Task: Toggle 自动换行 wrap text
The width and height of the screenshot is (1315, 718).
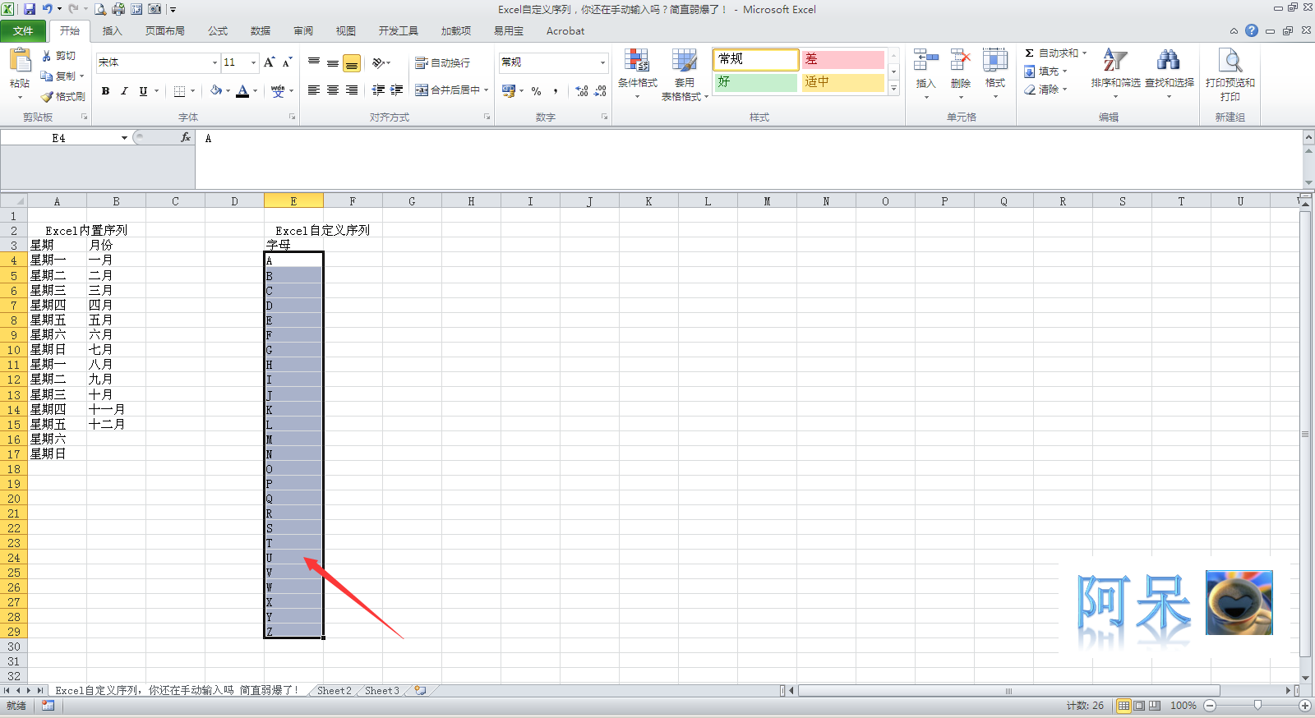Action: pyautogui.click(x=443, y=62)
